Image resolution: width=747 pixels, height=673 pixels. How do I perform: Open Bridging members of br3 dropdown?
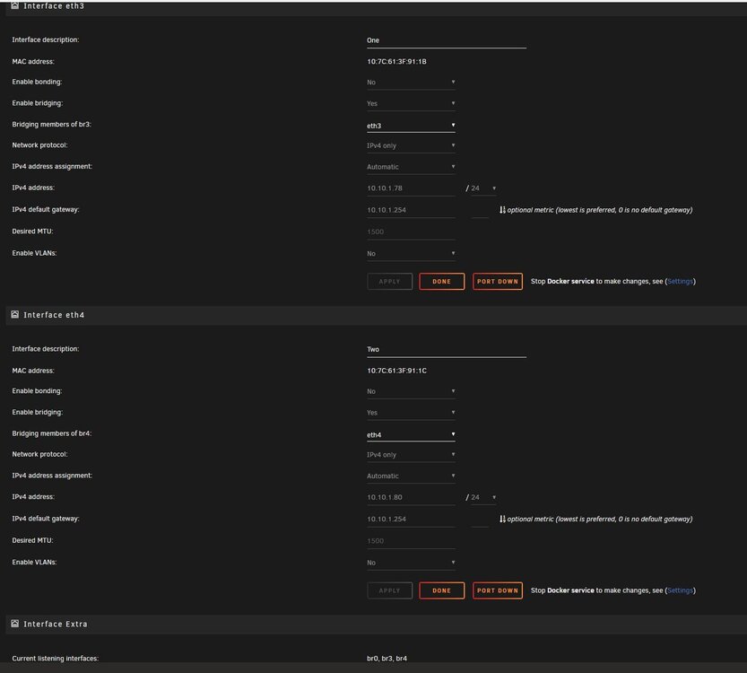pyautogui.click(x=411, y=126)
